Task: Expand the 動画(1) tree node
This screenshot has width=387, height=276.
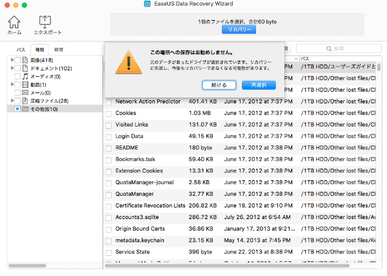Action: (x=12, y=84)
